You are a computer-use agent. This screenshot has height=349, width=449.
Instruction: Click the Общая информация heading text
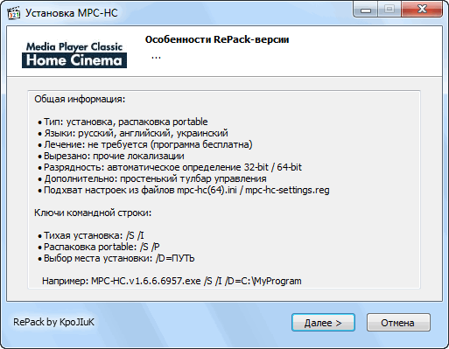click(x=80, y=100)
